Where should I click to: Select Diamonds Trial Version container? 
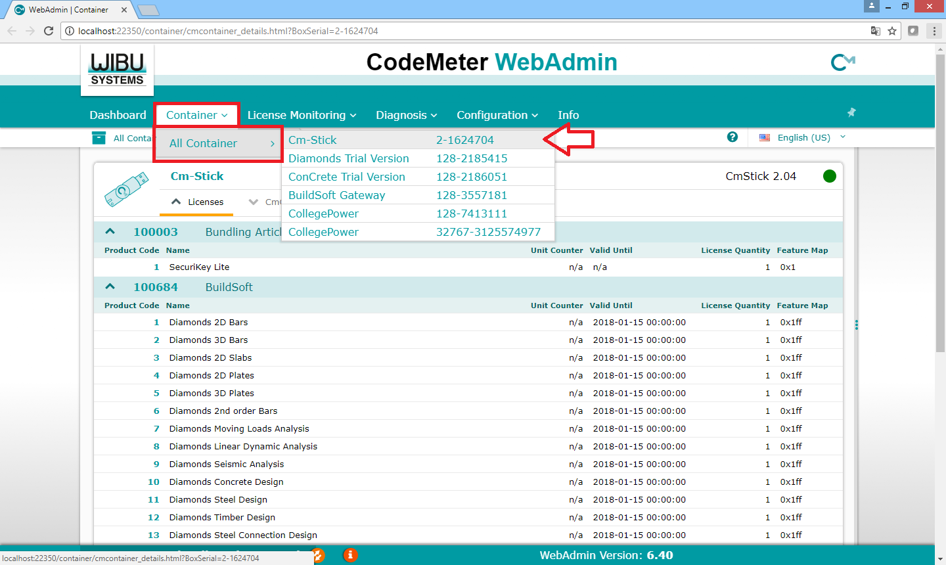tap(418, 158)
